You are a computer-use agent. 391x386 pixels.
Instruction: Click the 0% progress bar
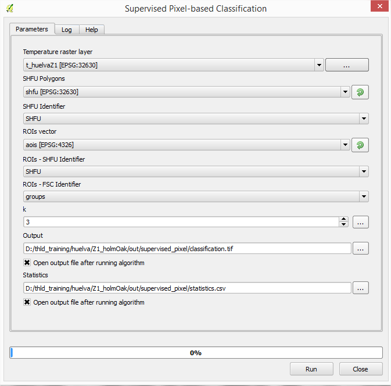tap(196, 352)
